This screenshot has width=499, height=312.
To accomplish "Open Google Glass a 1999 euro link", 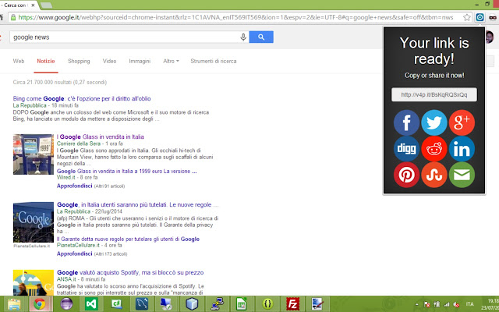I will (126, 172).
